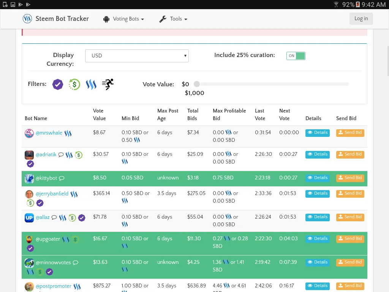Screen dimensions: 389x292
Task: Click the Steem icon next to @mrswhale
Action: pos(68,133)
